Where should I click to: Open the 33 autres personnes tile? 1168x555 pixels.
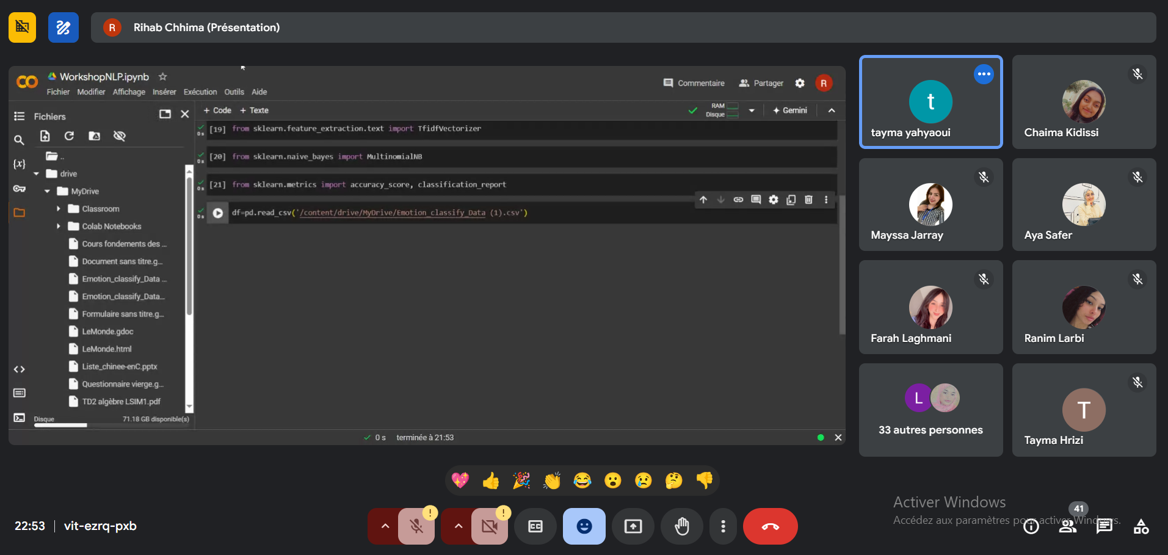930,410
